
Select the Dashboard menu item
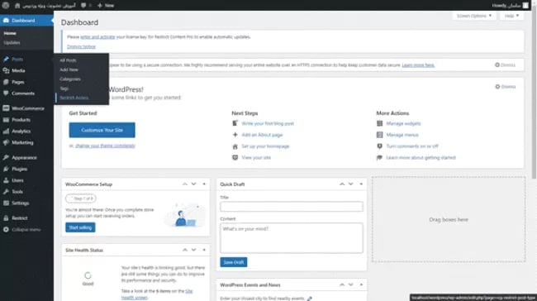click(x=26, y=21)
